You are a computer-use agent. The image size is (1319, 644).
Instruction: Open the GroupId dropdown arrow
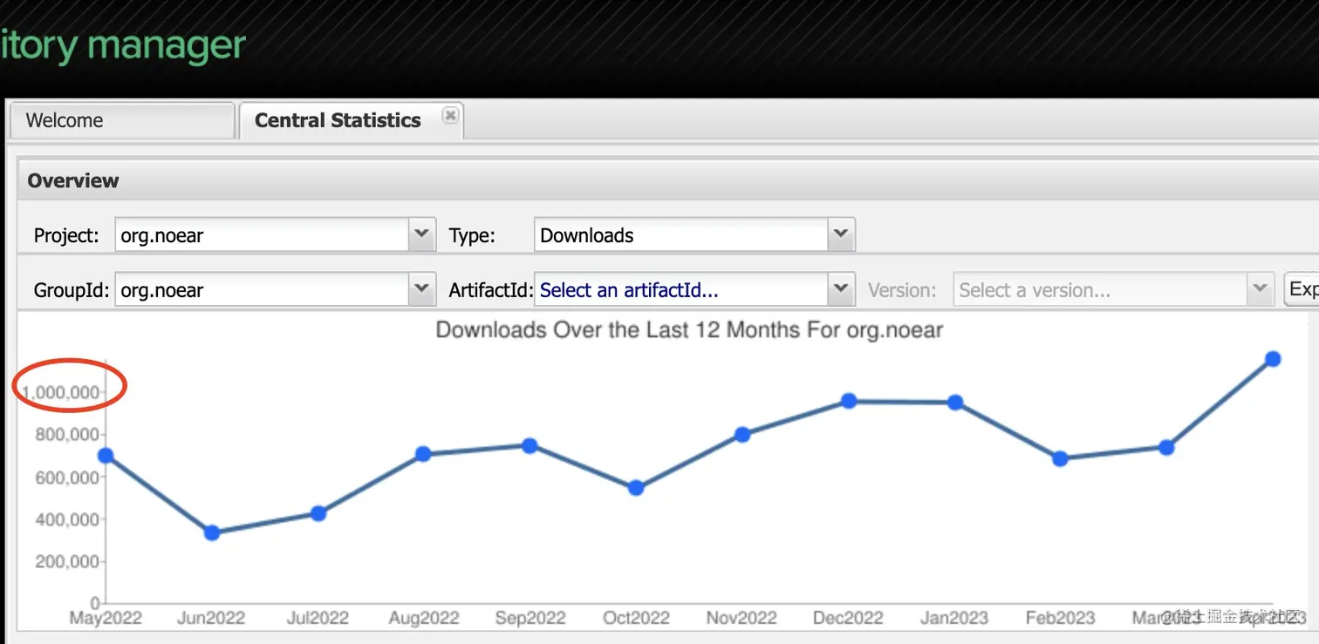point(422,289)
